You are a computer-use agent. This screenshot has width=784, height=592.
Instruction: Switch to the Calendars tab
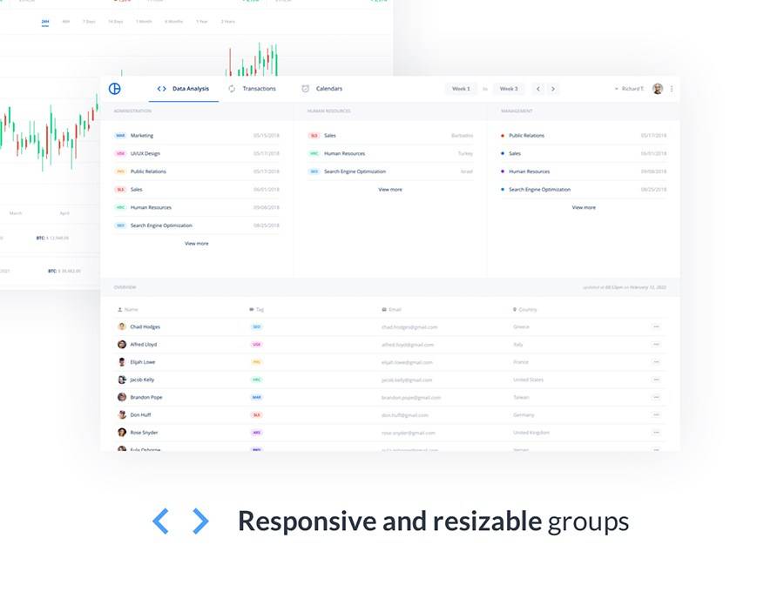click(328, 89)
